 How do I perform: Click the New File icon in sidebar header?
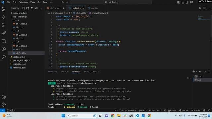24,8
